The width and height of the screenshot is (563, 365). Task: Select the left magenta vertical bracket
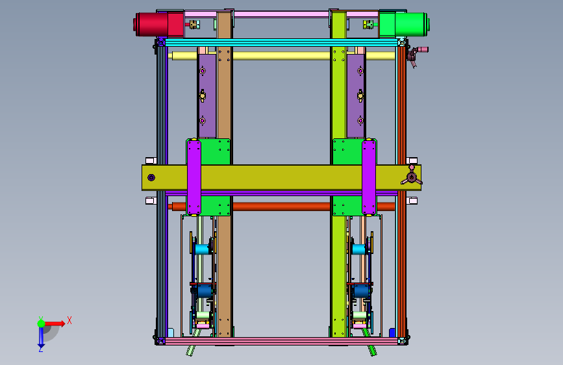coord(194,178)
